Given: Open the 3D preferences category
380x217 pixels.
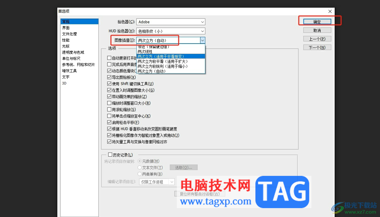Looking at the screenshot, I should (64, 83).
